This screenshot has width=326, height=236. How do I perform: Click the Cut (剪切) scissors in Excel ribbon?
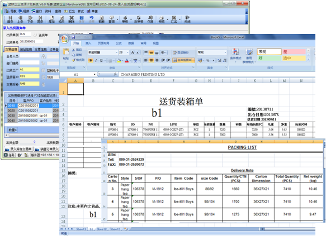click(x=77, y=50)
